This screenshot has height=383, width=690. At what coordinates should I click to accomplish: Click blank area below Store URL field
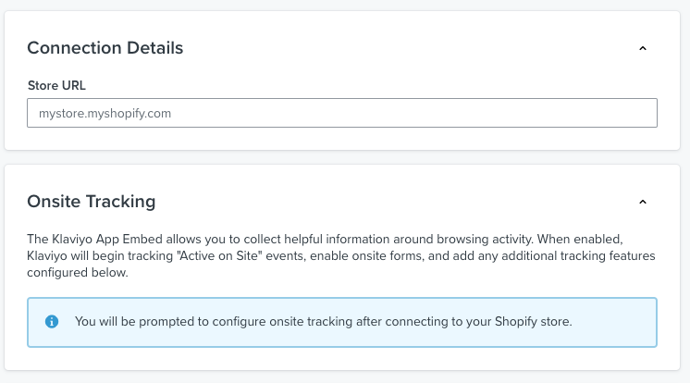(x=342, y=139)
